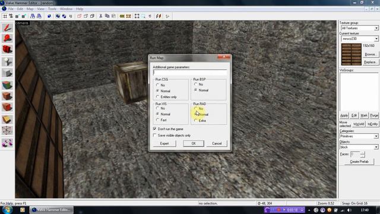Open the File menu
This screenshot has width=380, height=214.
click(x=11, y=9)
